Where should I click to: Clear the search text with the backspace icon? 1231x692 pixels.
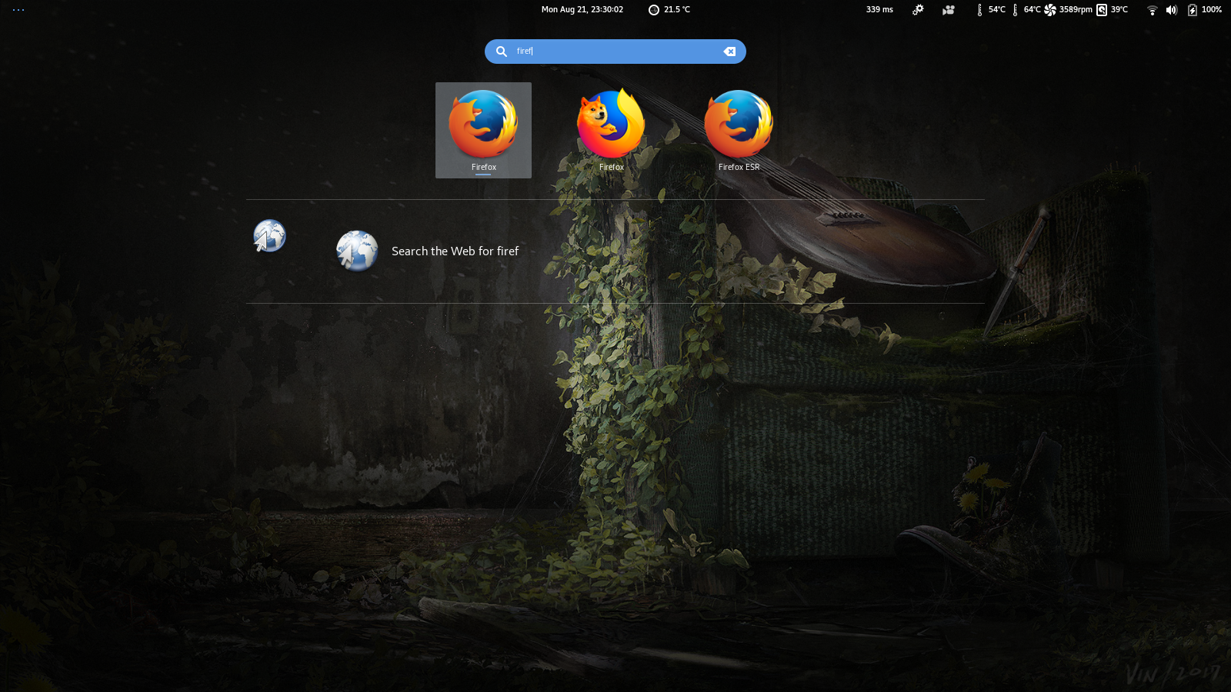point(729,52)
